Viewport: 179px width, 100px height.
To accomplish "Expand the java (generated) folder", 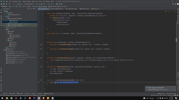I will [x=5, y=28].
